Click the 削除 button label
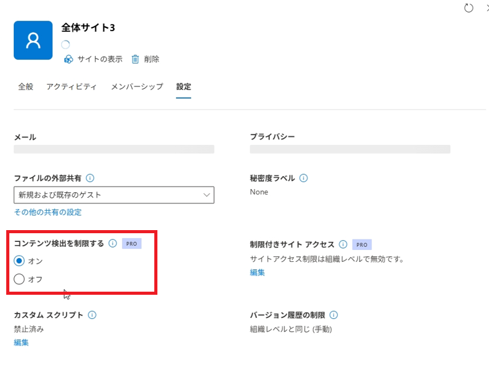The image size is (489, 375). tap(152, 59)
